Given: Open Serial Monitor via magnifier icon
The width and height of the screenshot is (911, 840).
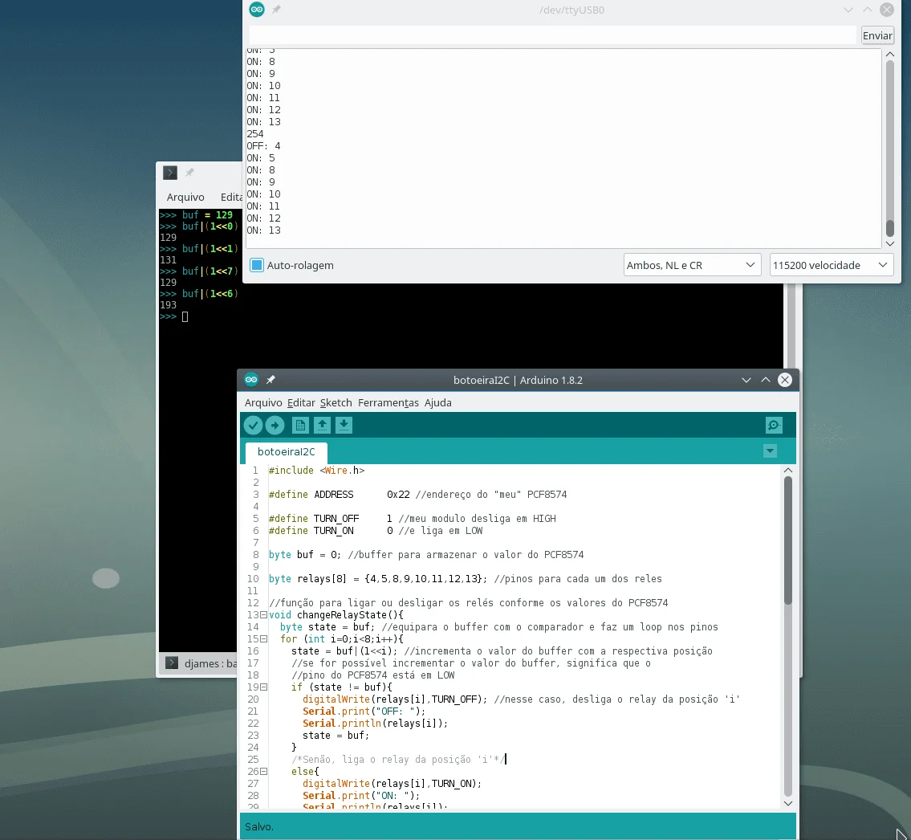Looking at the screenshot, I should coord(774,426).
